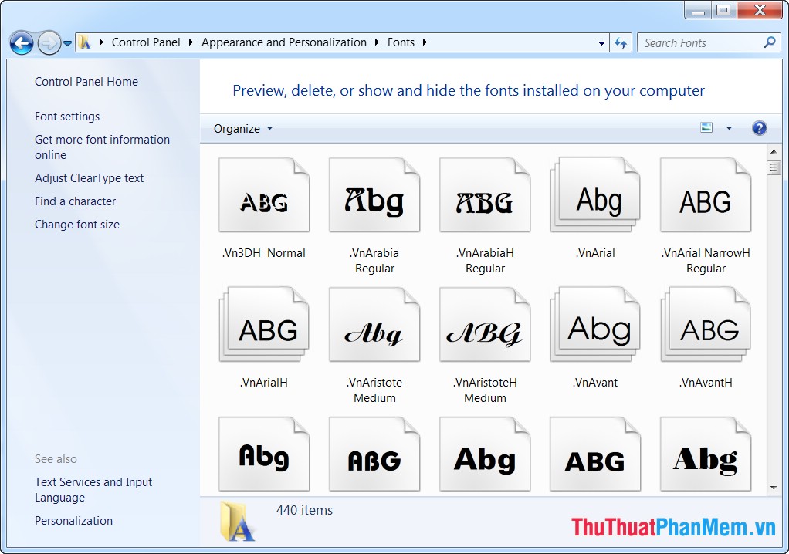The image size is (789, 554).
Task: Click the Back navigation arrow
Action: click(22, 43)
